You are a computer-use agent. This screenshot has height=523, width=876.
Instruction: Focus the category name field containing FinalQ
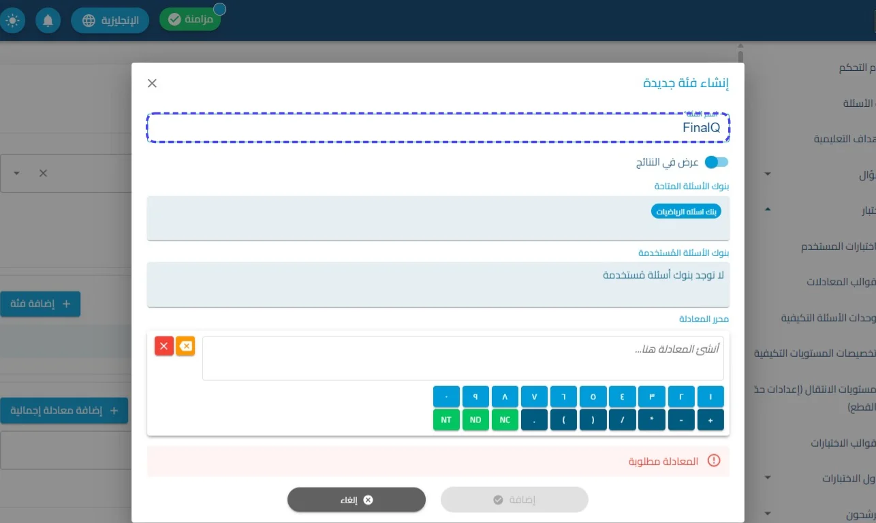438,127
